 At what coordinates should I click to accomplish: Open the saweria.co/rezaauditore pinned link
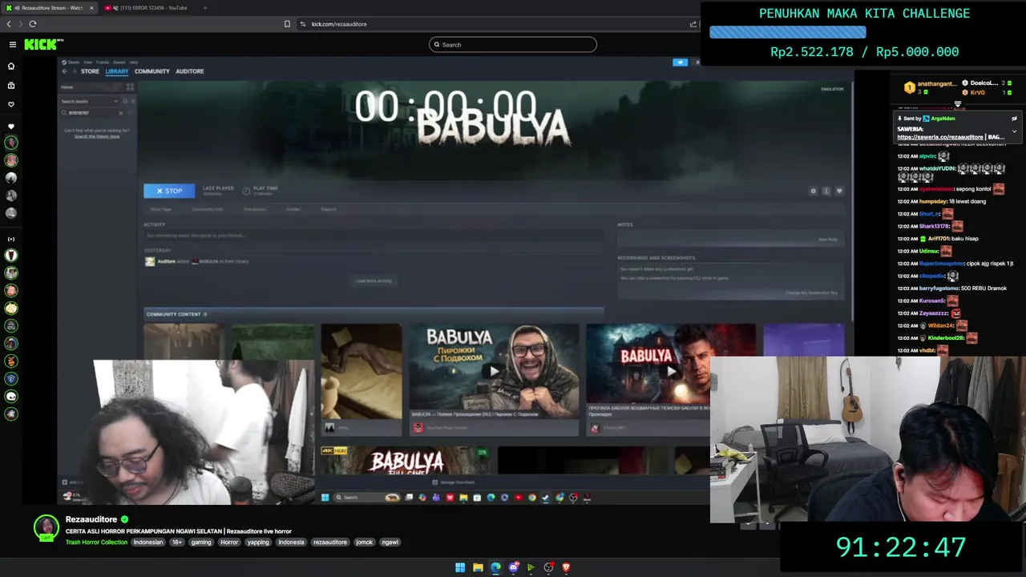point(940,137)
